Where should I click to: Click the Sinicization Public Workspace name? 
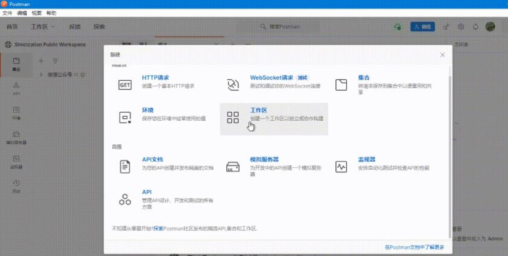coord(50,45)
